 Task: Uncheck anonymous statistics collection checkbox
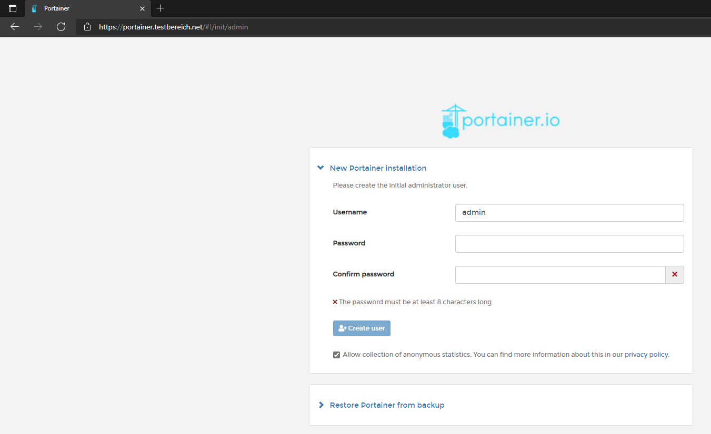tap(337, 355)
